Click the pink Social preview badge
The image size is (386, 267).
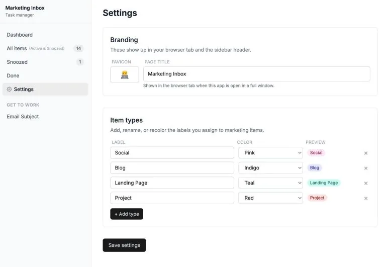coord(316,153)
